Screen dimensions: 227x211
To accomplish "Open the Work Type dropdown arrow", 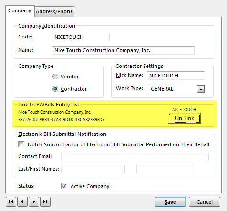I will point(201,89).
